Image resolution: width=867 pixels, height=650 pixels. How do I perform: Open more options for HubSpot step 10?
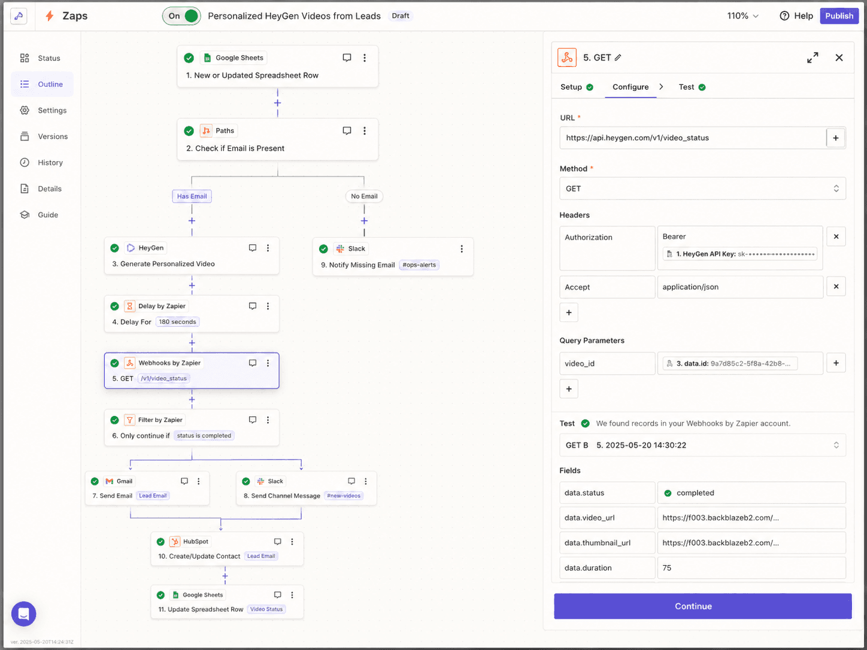point(292,542)
